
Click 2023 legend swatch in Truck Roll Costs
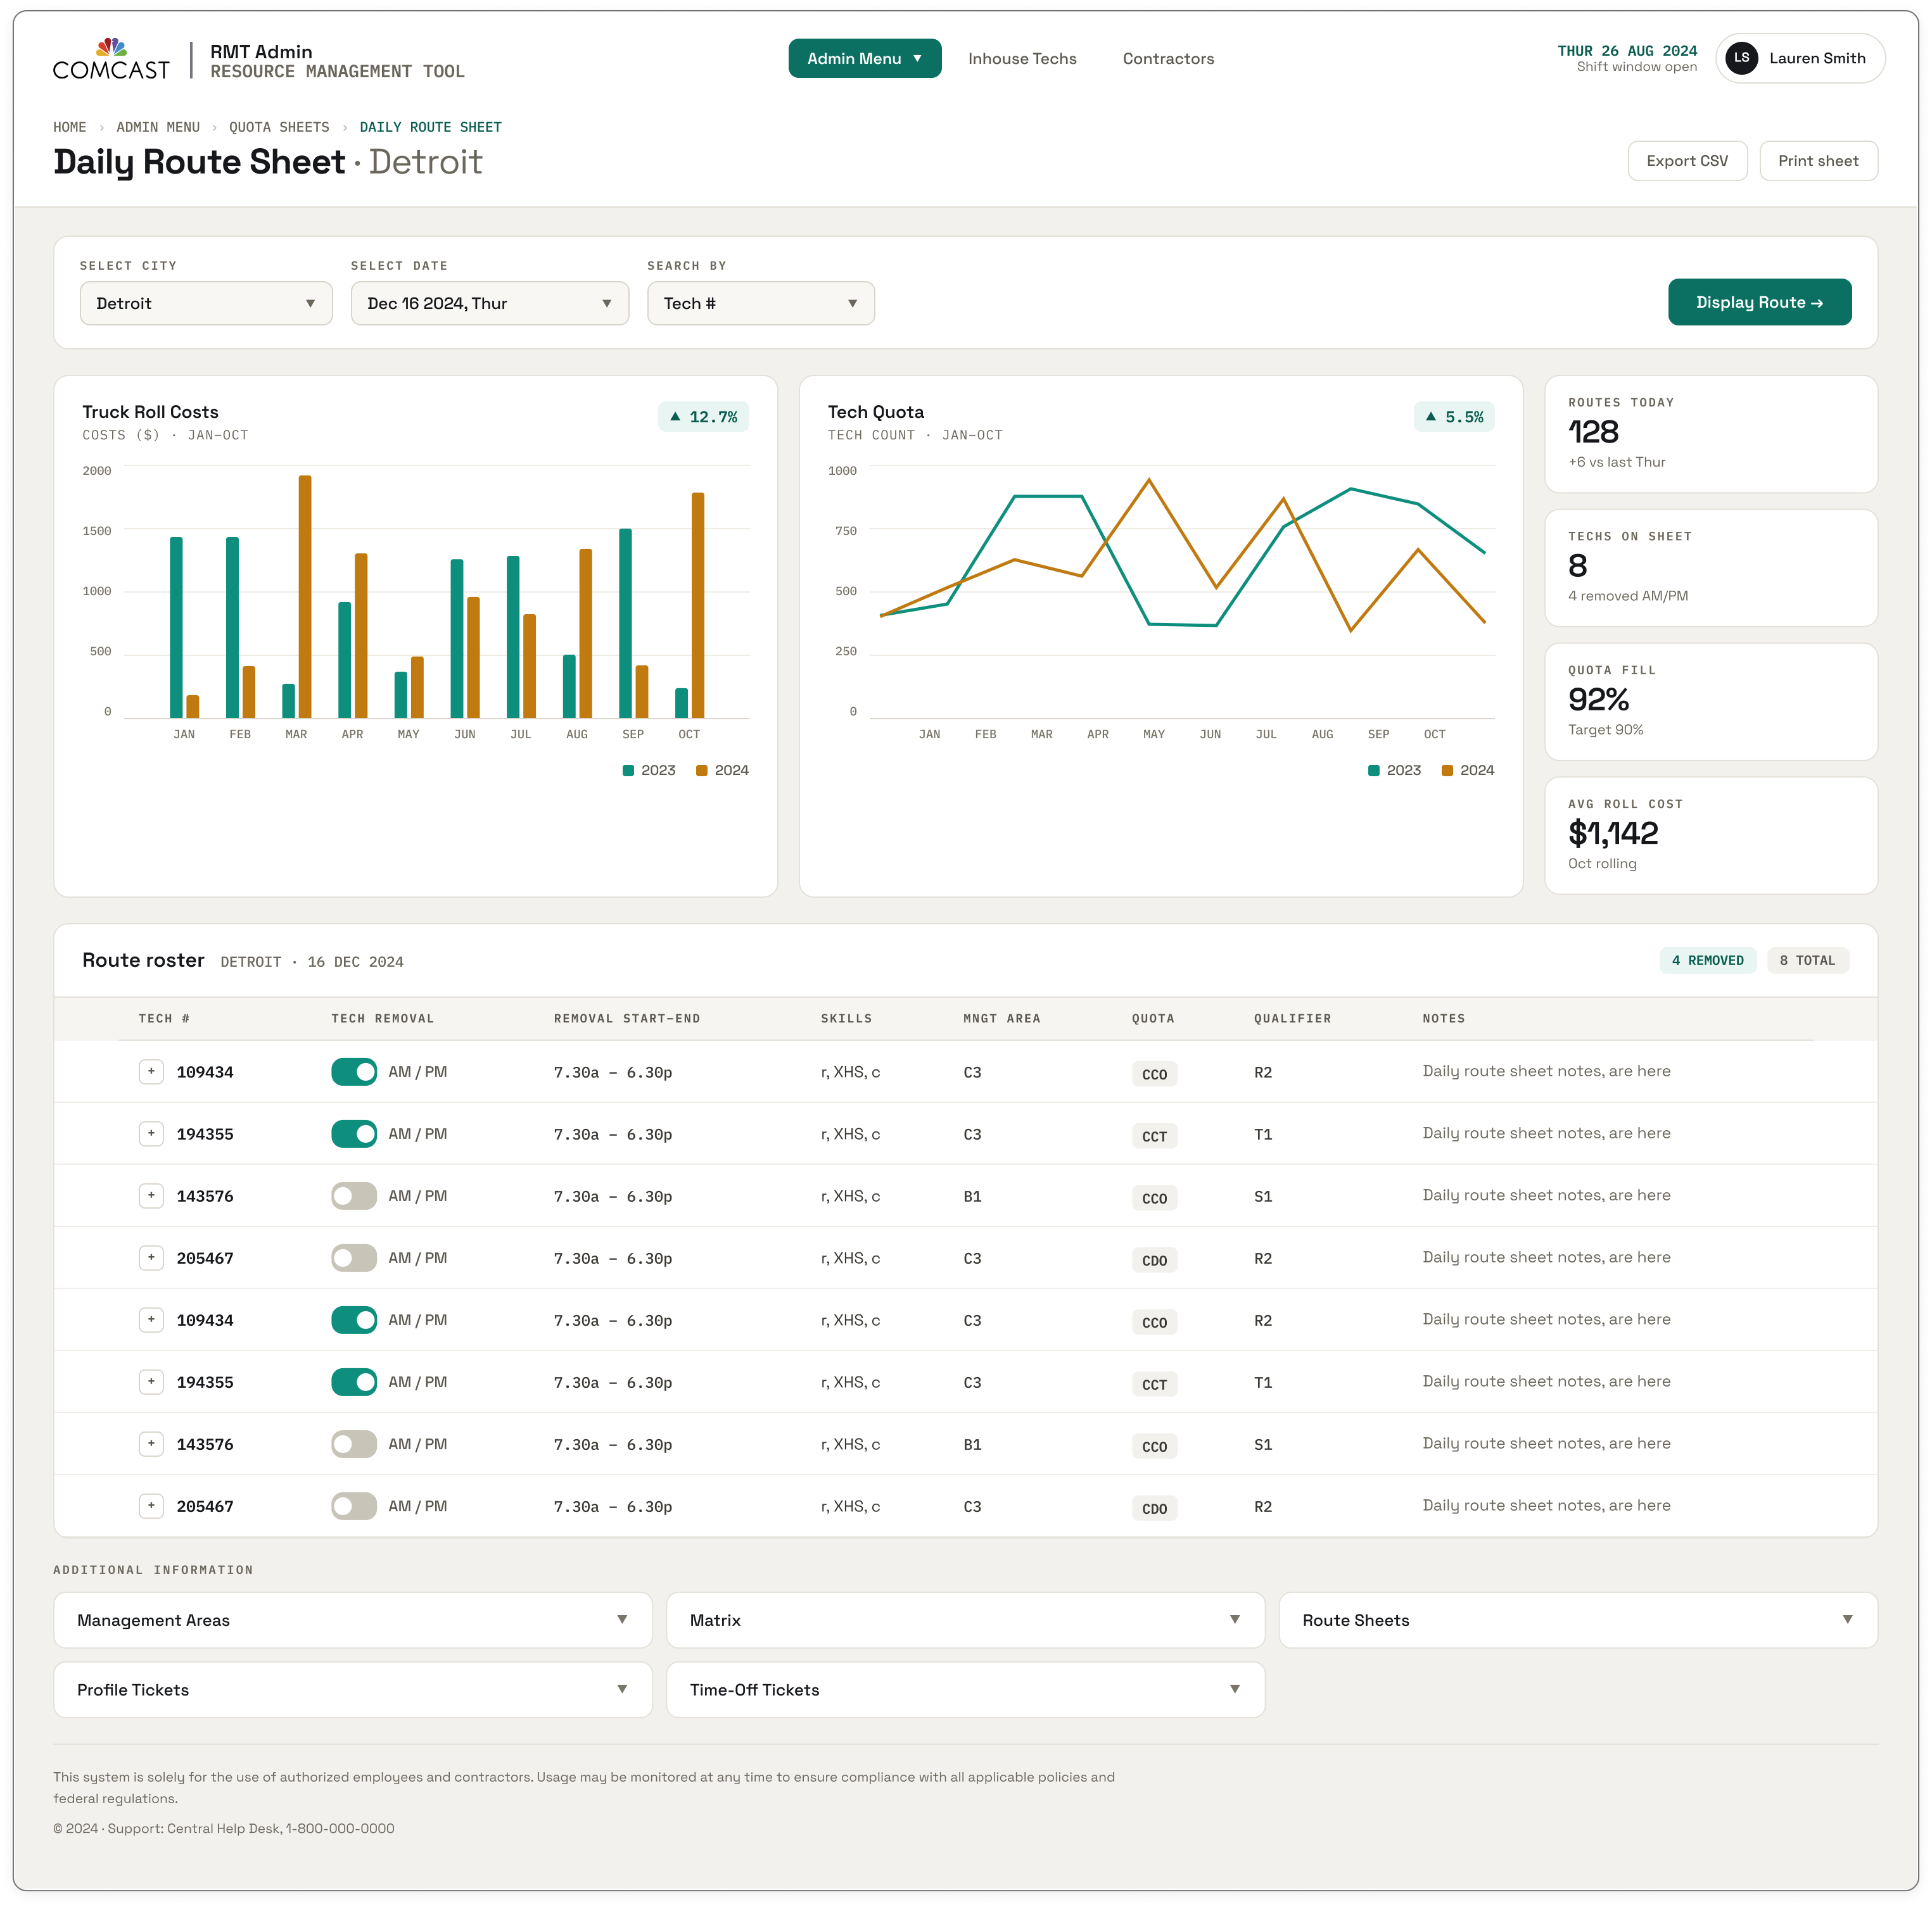point(628,770)
